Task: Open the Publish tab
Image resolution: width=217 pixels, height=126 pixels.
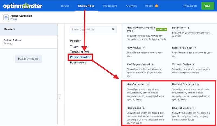Action: pyautogui.click(x=150, y=6)
